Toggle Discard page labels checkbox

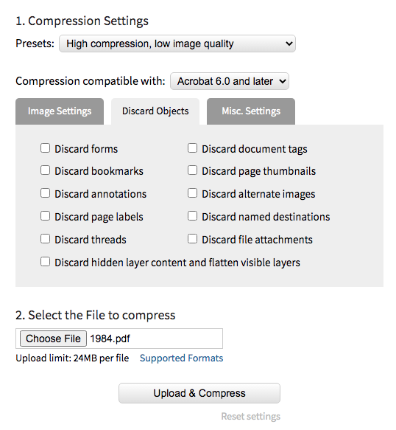[45, 216]
